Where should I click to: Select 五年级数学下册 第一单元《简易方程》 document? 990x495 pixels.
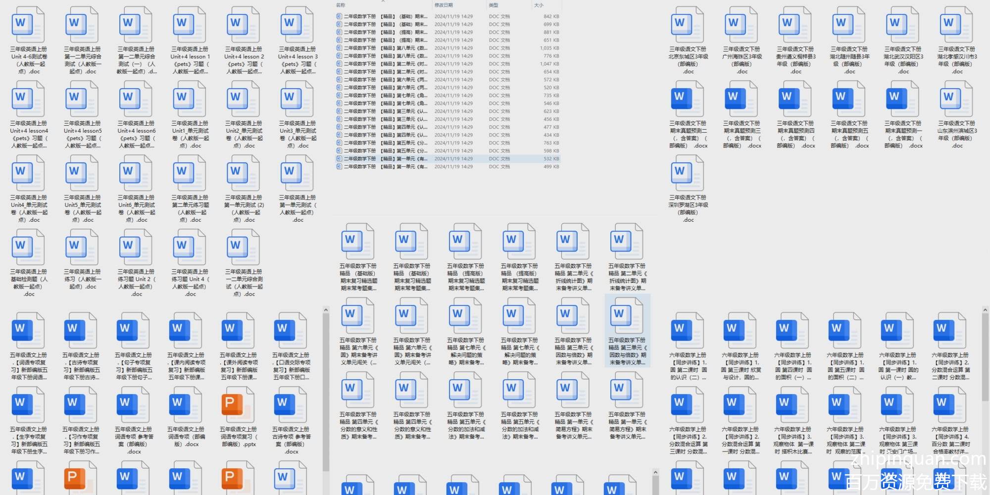tap(573, 391)
